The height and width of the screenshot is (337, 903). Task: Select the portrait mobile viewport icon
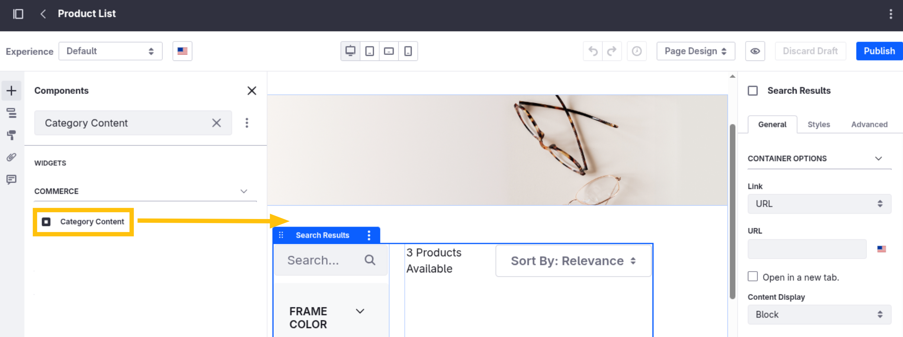(408, 51)
